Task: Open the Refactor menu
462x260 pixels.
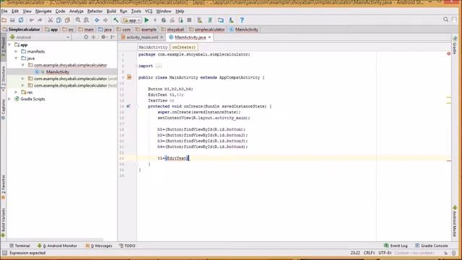Action: click(95, 12)
